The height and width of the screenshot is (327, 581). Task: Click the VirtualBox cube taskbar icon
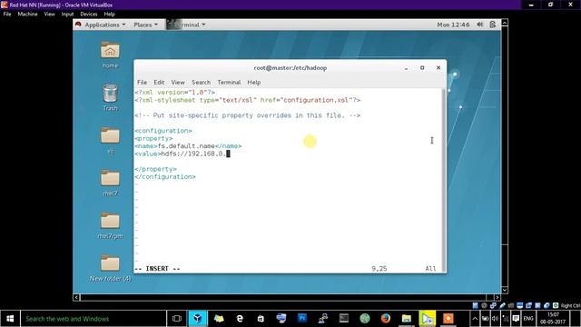coord(198,319)
